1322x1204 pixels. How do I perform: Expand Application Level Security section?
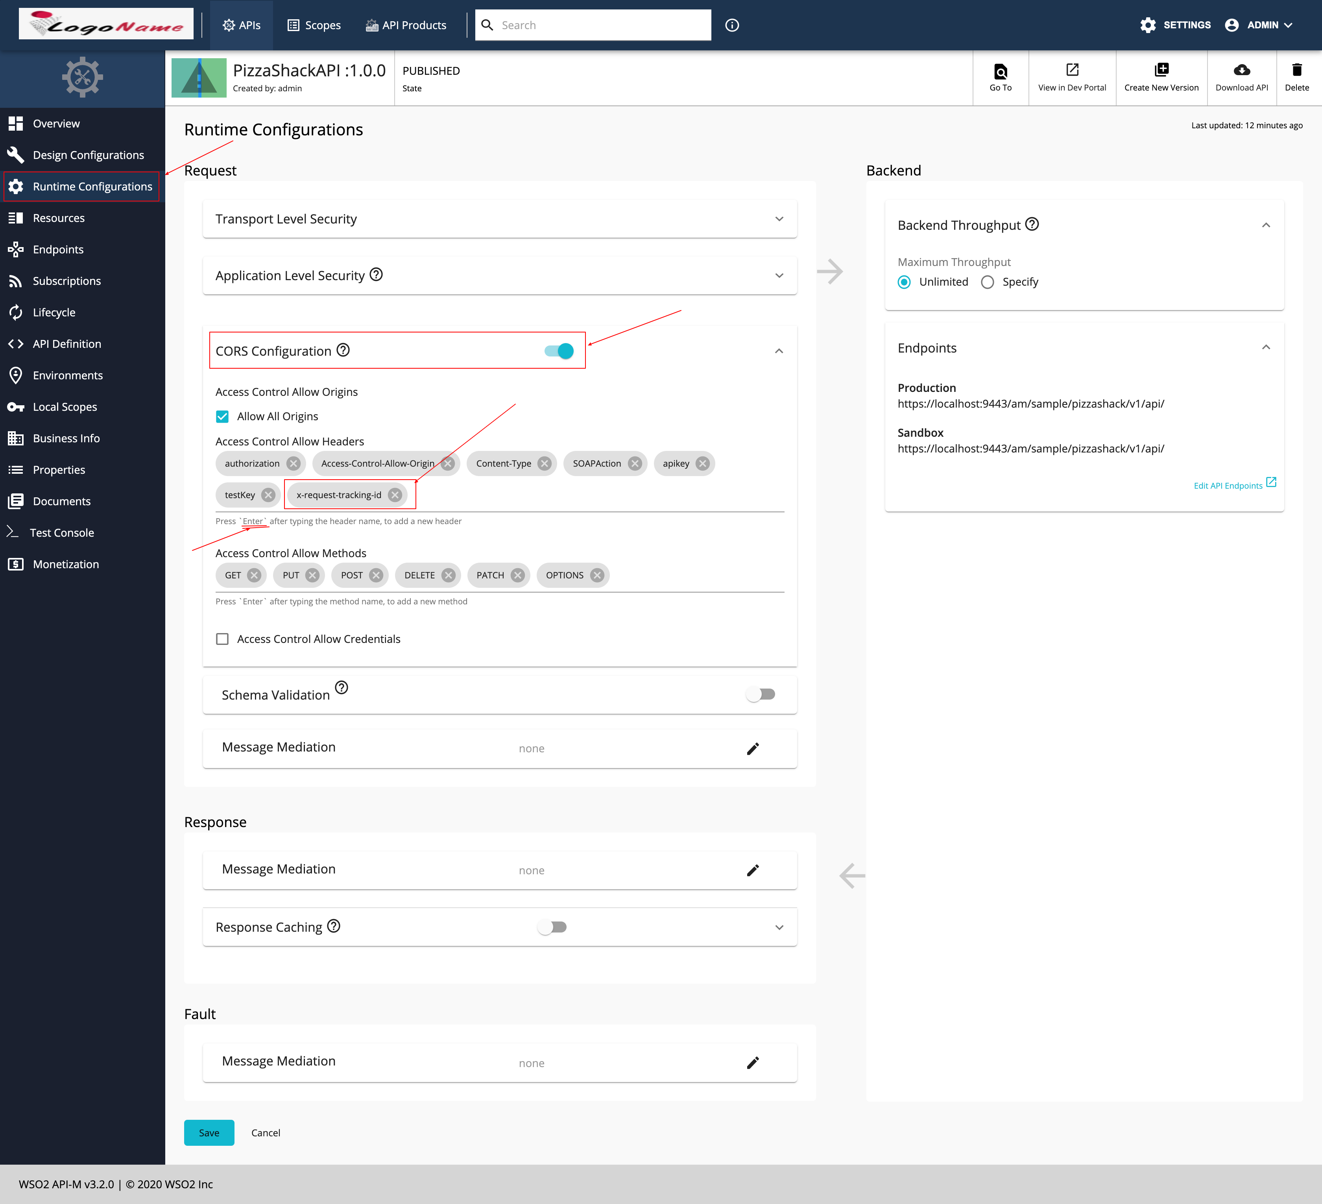779,275
